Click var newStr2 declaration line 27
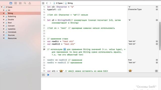The image size is (161, 90). pos(61,44)
